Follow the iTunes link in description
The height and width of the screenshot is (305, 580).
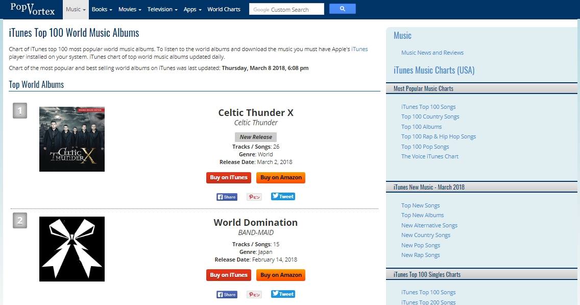(359, 49)
